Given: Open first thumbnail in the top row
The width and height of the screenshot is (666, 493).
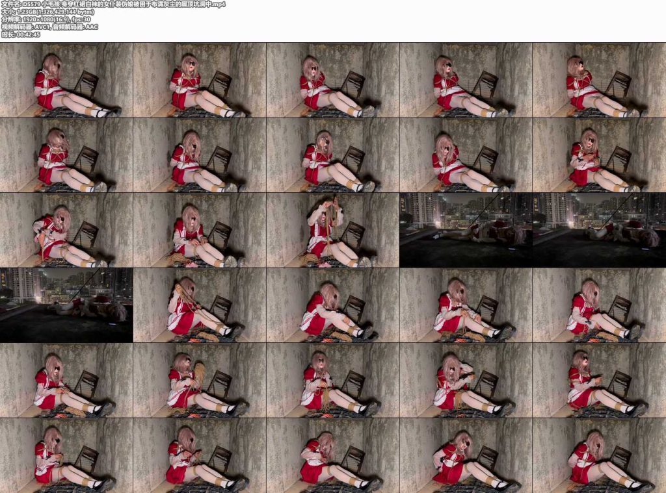Looking at the screenshot, I should pyautogui.click(x=66, y=80).
